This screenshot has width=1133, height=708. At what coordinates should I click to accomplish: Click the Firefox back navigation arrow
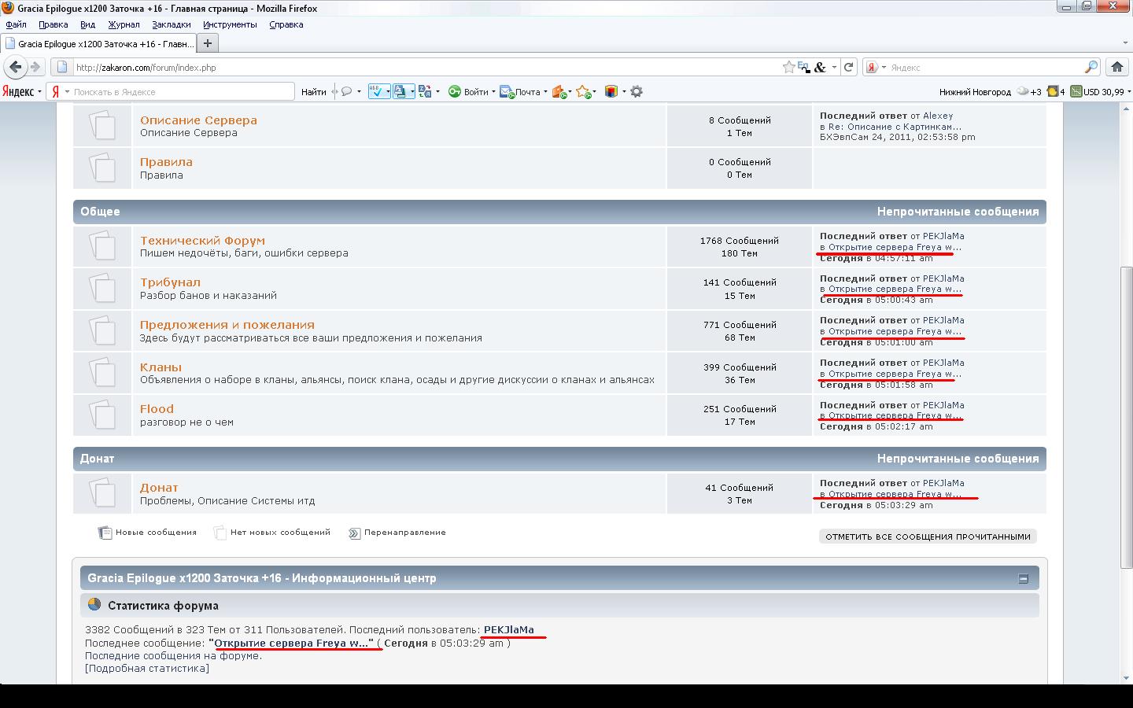coord(15,68)
